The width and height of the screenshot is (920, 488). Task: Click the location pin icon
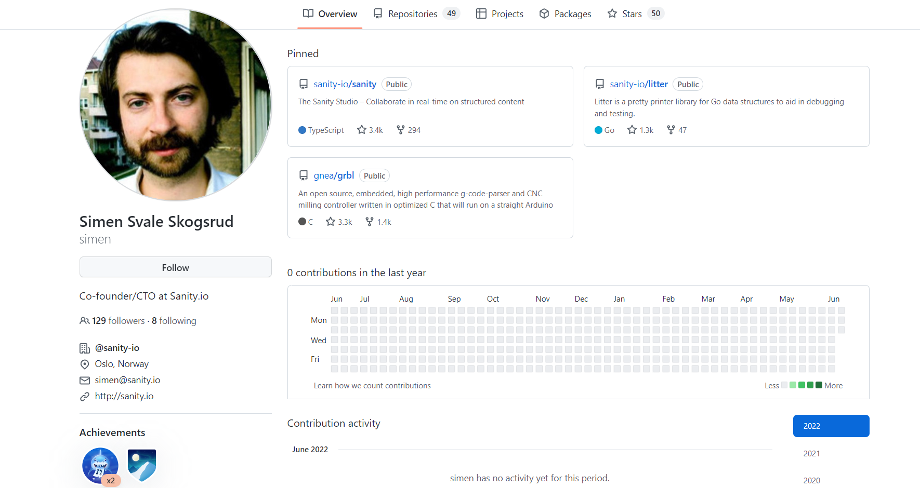(x=85, y=364)
